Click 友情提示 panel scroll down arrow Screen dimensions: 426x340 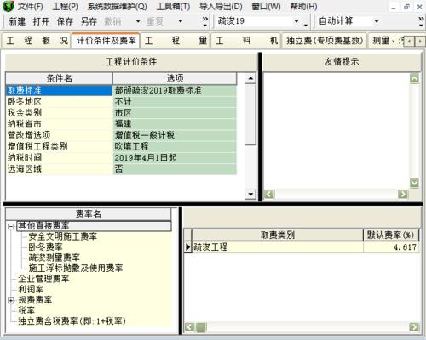tap(414, 183)
